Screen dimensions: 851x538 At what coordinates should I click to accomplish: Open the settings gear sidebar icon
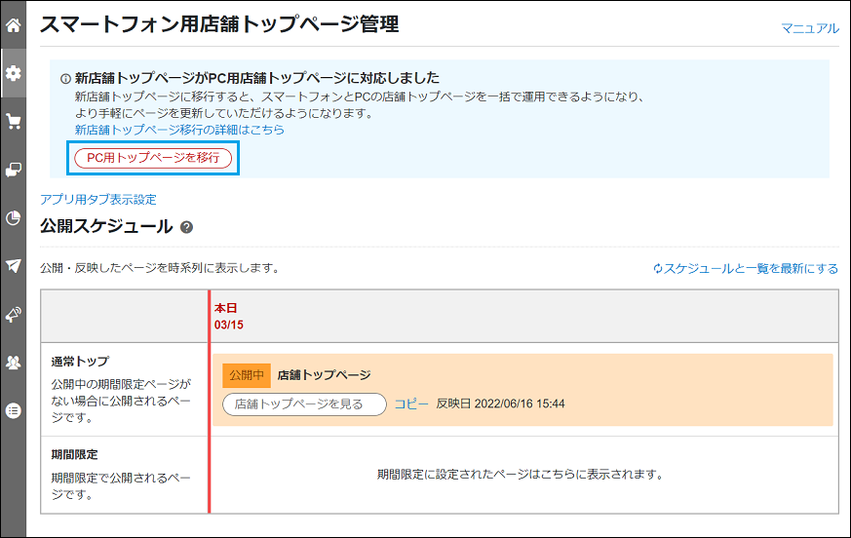click(x=13, y=73)
